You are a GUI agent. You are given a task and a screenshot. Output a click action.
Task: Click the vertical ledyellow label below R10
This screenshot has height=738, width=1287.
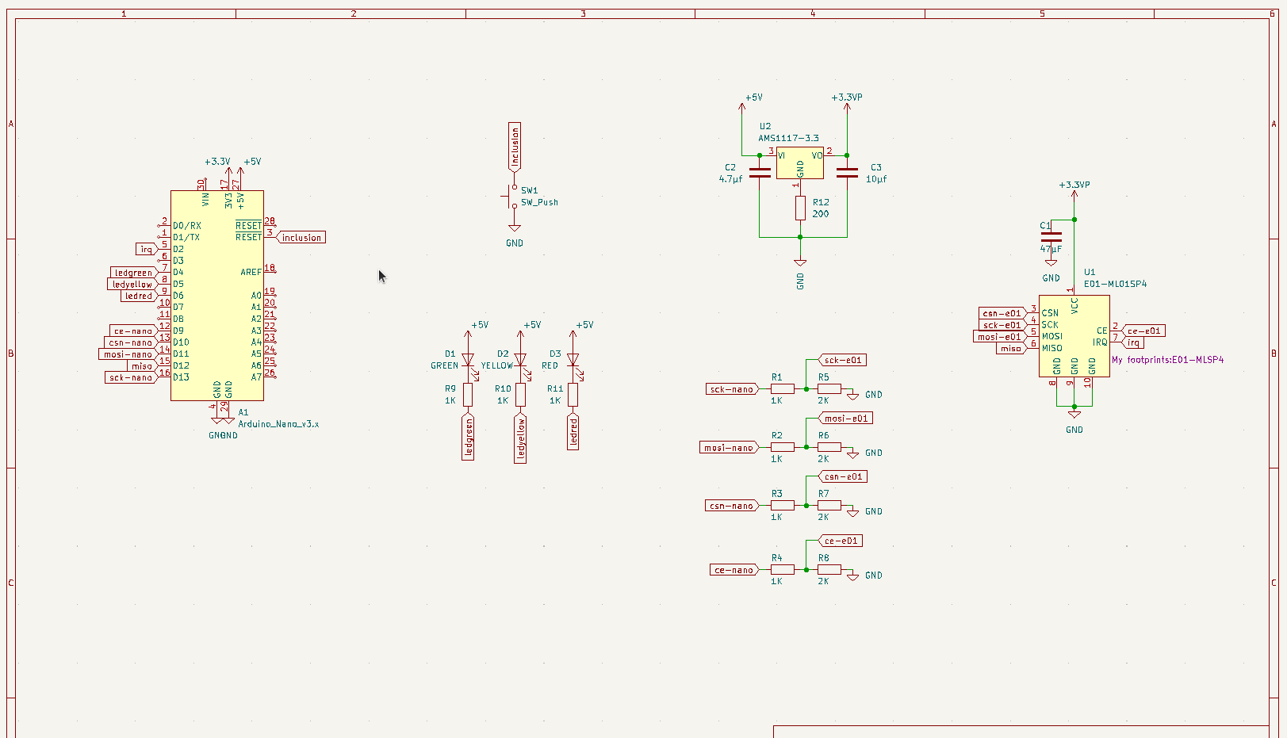tap(520, 438)
